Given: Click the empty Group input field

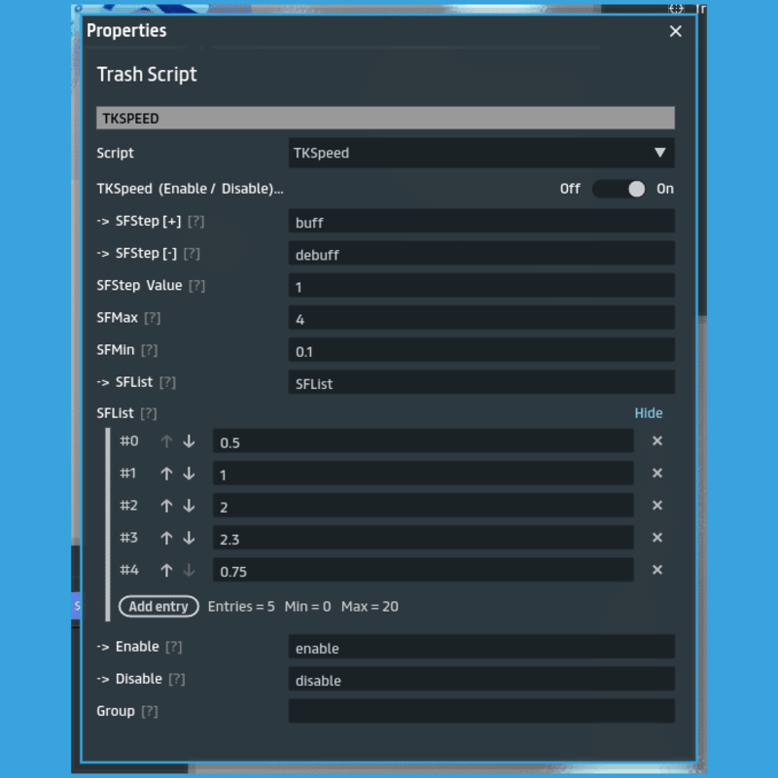Looking at the screenshot, I should click(x=480, y=711).
